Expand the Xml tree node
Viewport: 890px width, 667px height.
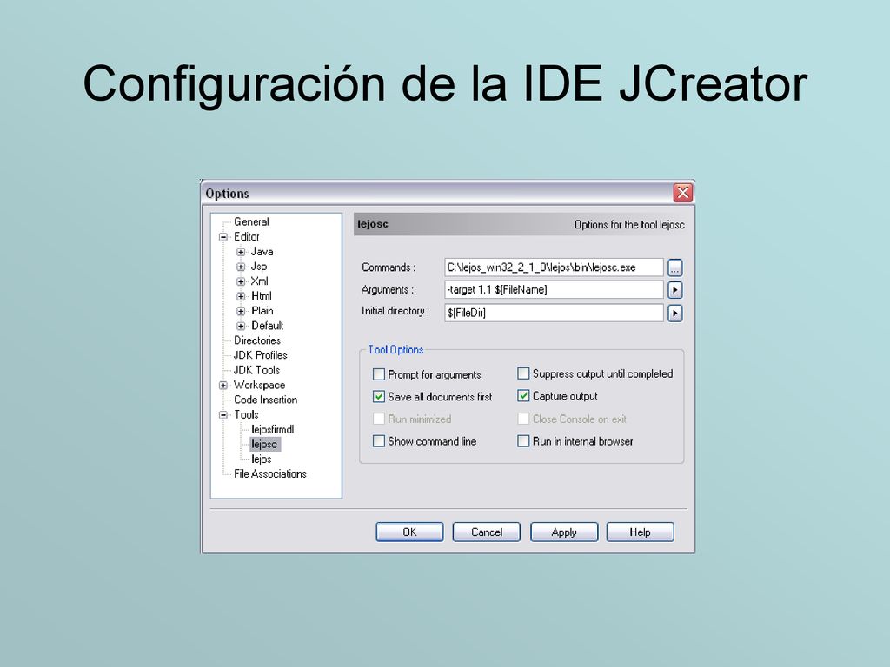point(241,281)
